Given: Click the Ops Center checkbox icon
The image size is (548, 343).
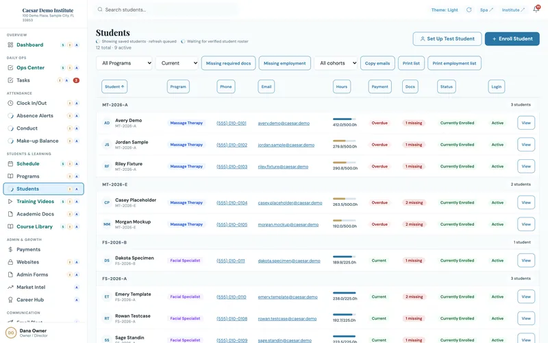Looking at the screenshot, I should pos(10,67).
